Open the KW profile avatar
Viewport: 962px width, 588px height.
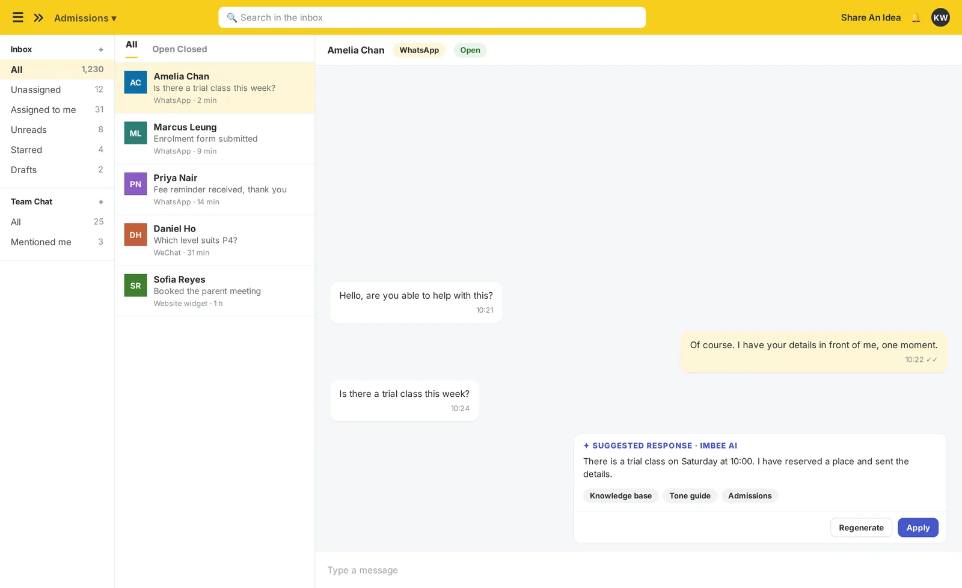[940, 17]
